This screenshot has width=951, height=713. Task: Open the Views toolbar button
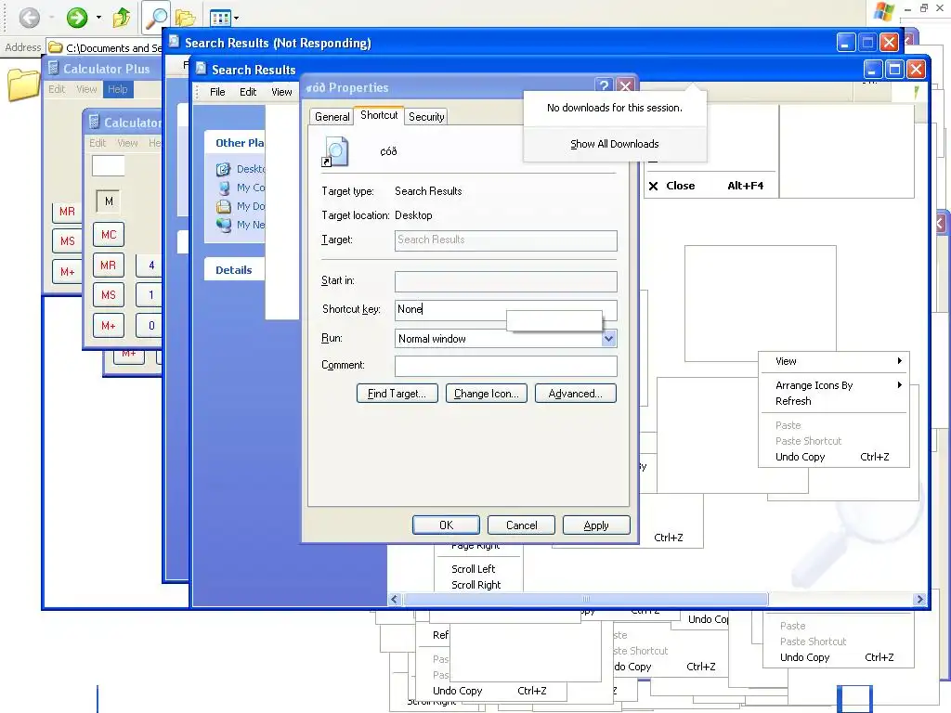(x=220, y=19)
